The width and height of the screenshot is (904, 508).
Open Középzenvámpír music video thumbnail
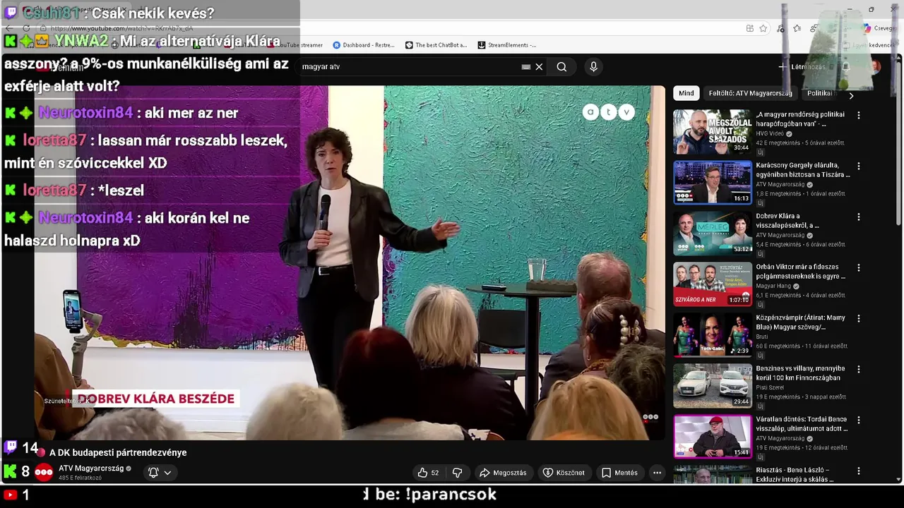click(x=713, y=334)
